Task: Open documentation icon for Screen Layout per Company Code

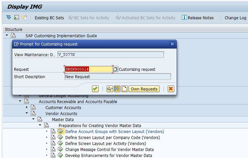Action: (53, 138)
